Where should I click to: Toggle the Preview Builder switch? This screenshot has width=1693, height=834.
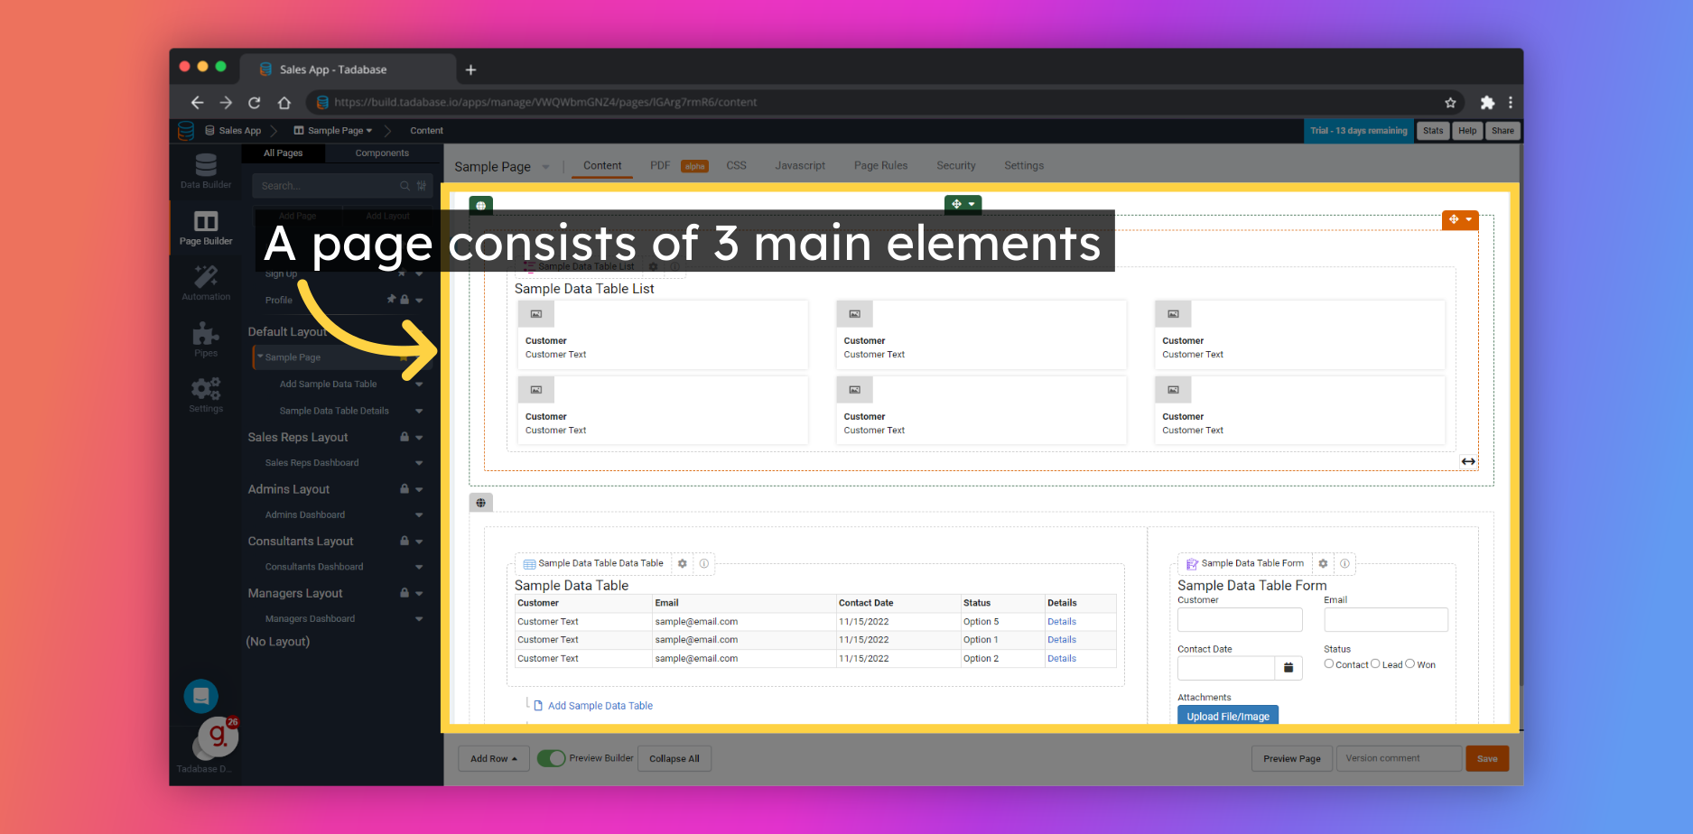click(x=551, y=758)
